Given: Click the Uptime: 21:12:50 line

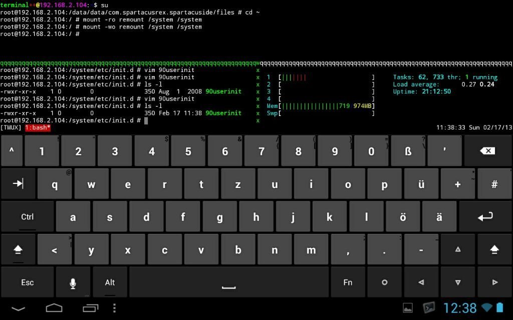Looking at the screenshot, I should [422, 91].
